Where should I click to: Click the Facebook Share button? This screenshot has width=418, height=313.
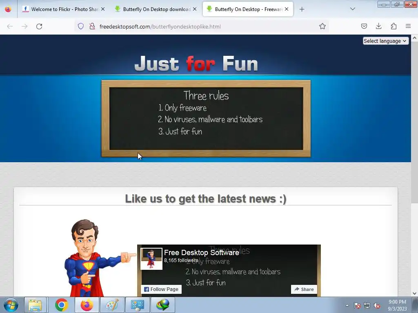(x=304, y=289)
